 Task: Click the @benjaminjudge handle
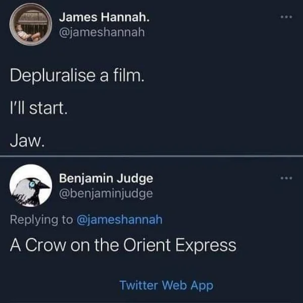click(x=106, y=193)
